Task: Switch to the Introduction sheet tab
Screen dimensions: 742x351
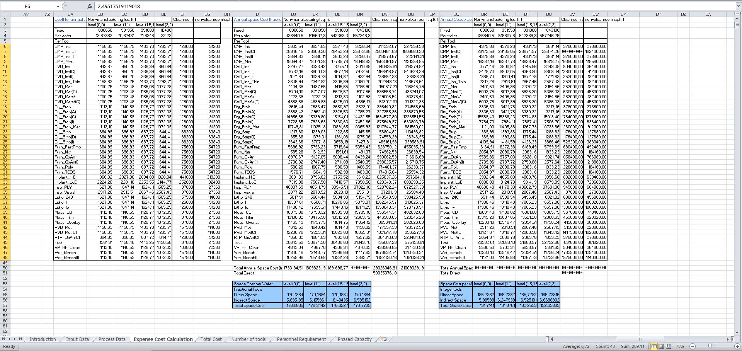Action: pos(43,339)
